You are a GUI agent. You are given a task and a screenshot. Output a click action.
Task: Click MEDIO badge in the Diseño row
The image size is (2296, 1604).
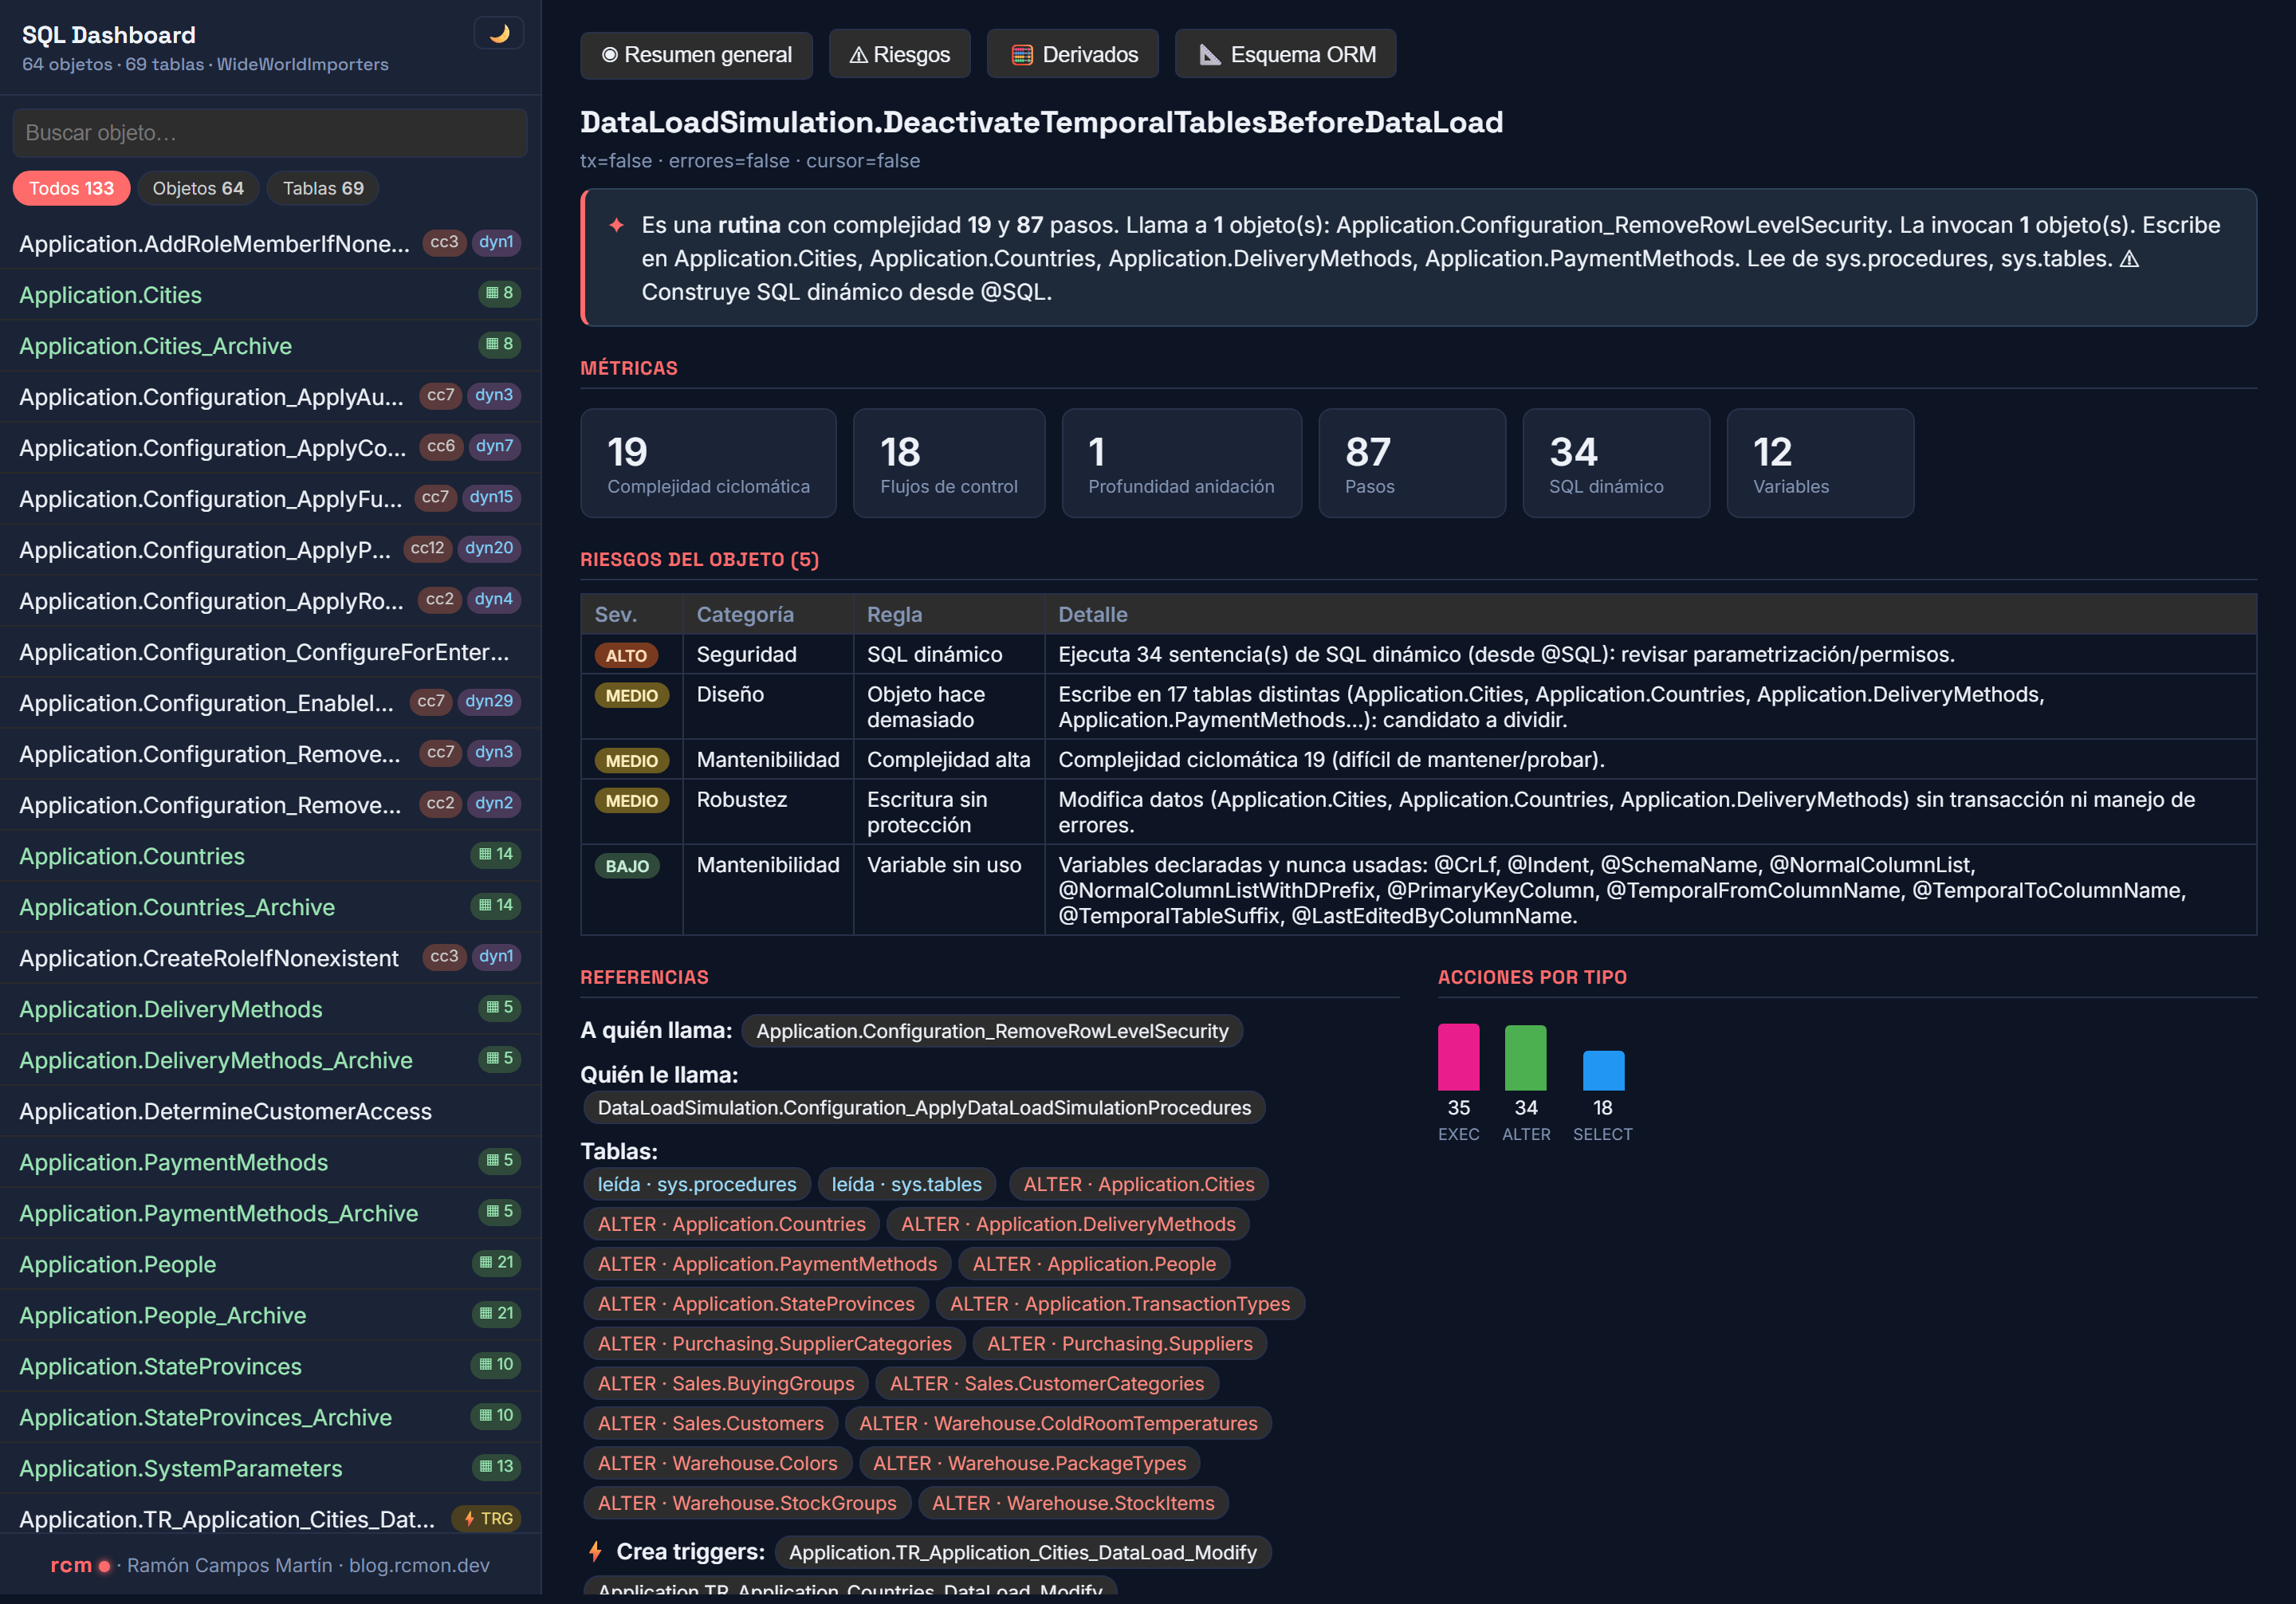click(x=631, y=695)
